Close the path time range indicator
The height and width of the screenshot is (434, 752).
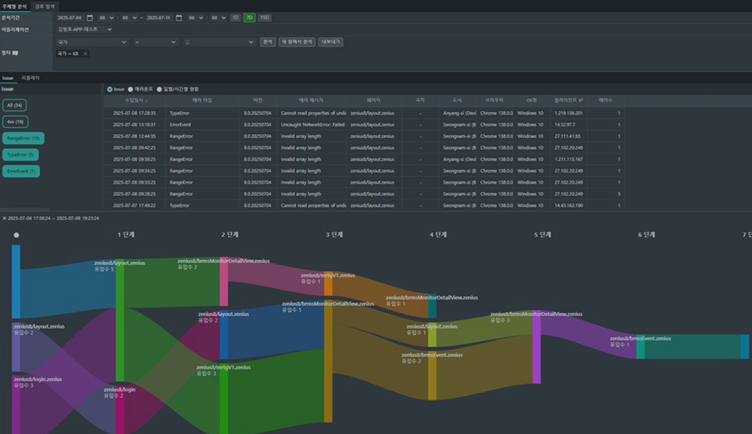4,218
